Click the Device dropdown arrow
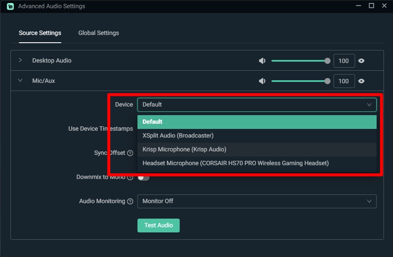 pos(369,104)
